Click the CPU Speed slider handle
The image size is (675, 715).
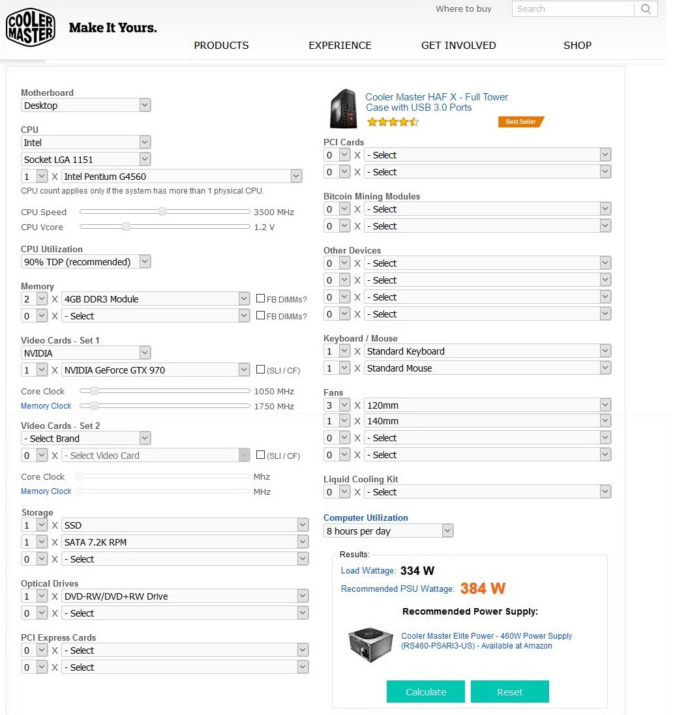pyautogui.click(x=162, y=211)
